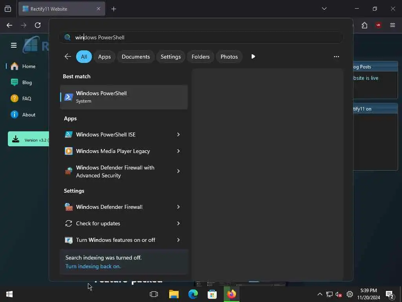
Task: Click the Turn indexing back on link
Action: (x=93, y=266)
